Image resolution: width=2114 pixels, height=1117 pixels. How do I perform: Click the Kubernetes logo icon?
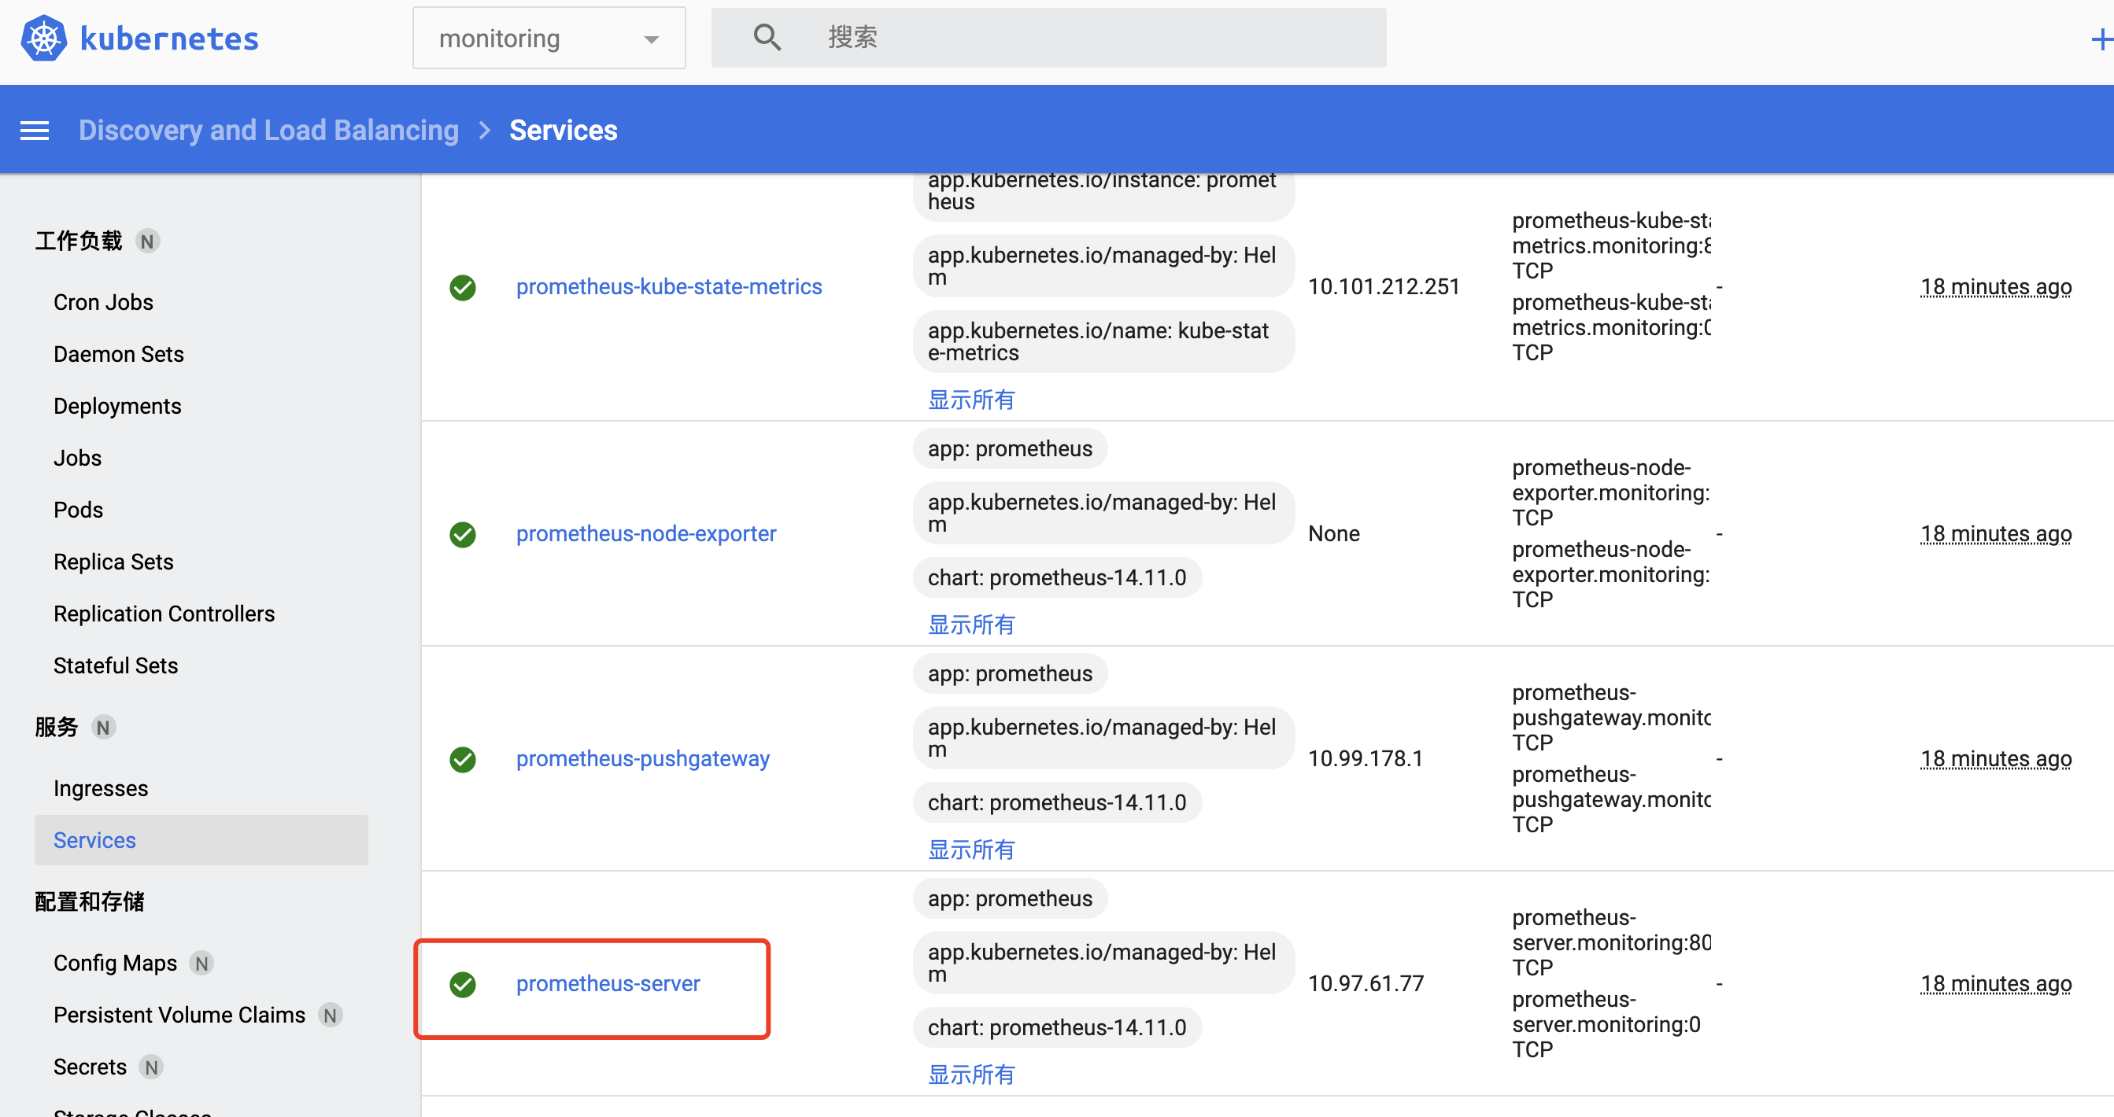coord(43,38)
